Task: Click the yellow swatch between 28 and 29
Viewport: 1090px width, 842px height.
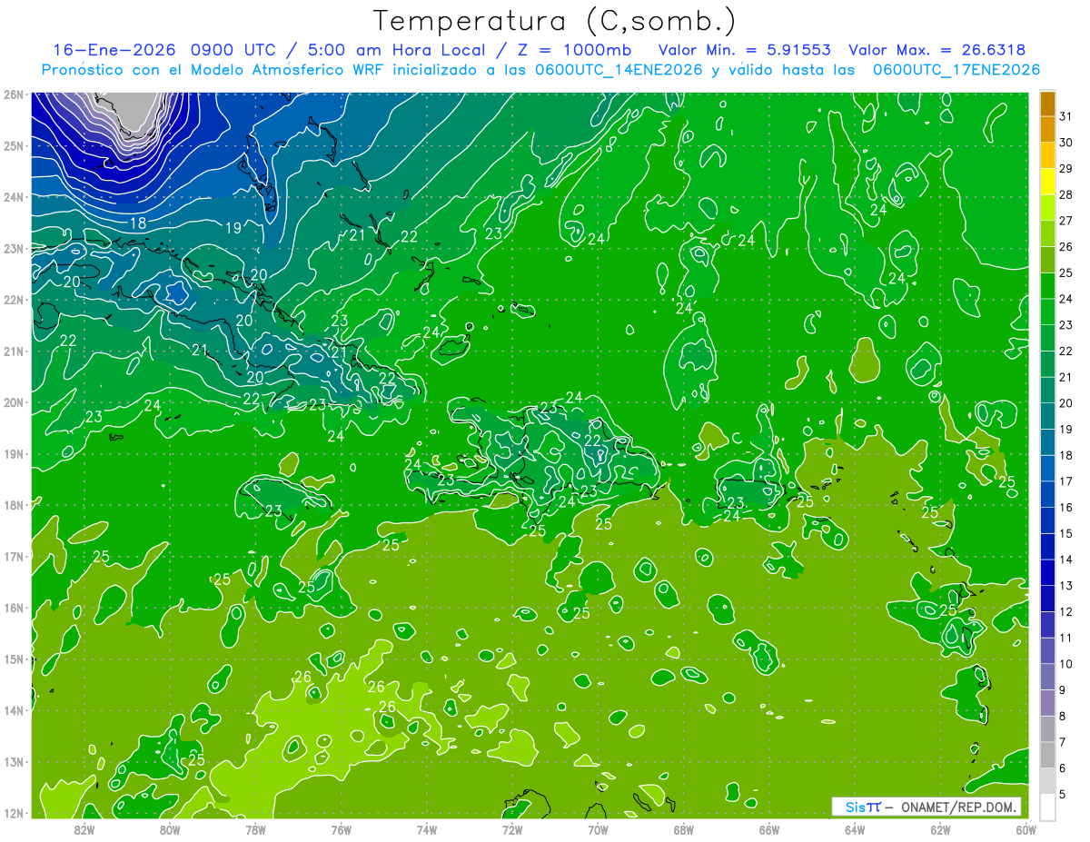Action: (x=1047, y=182)
